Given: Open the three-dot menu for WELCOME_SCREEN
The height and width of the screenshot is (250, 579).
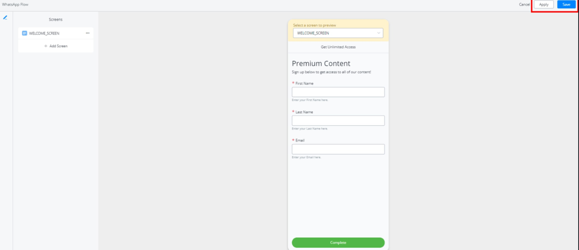Looking at the screenshot, I should 87,33.
